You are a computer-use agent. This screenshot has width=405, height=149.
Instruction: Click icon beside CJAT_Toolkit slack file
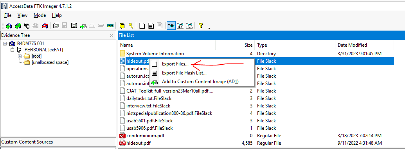[123, 91]
